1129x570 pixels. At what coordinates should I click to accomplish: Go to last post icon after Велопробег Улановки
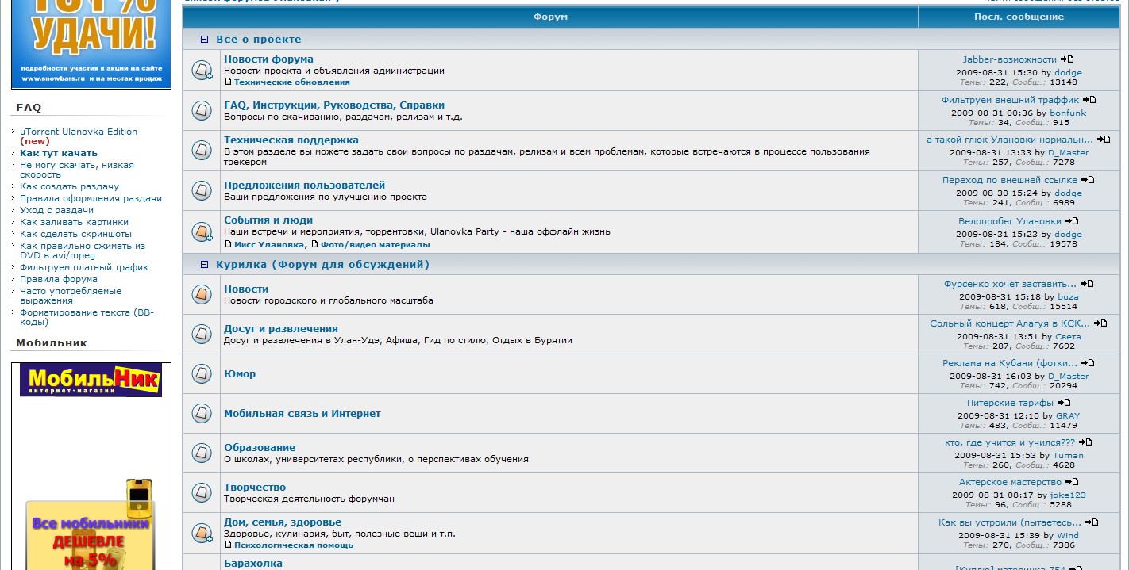(1072, 221)
